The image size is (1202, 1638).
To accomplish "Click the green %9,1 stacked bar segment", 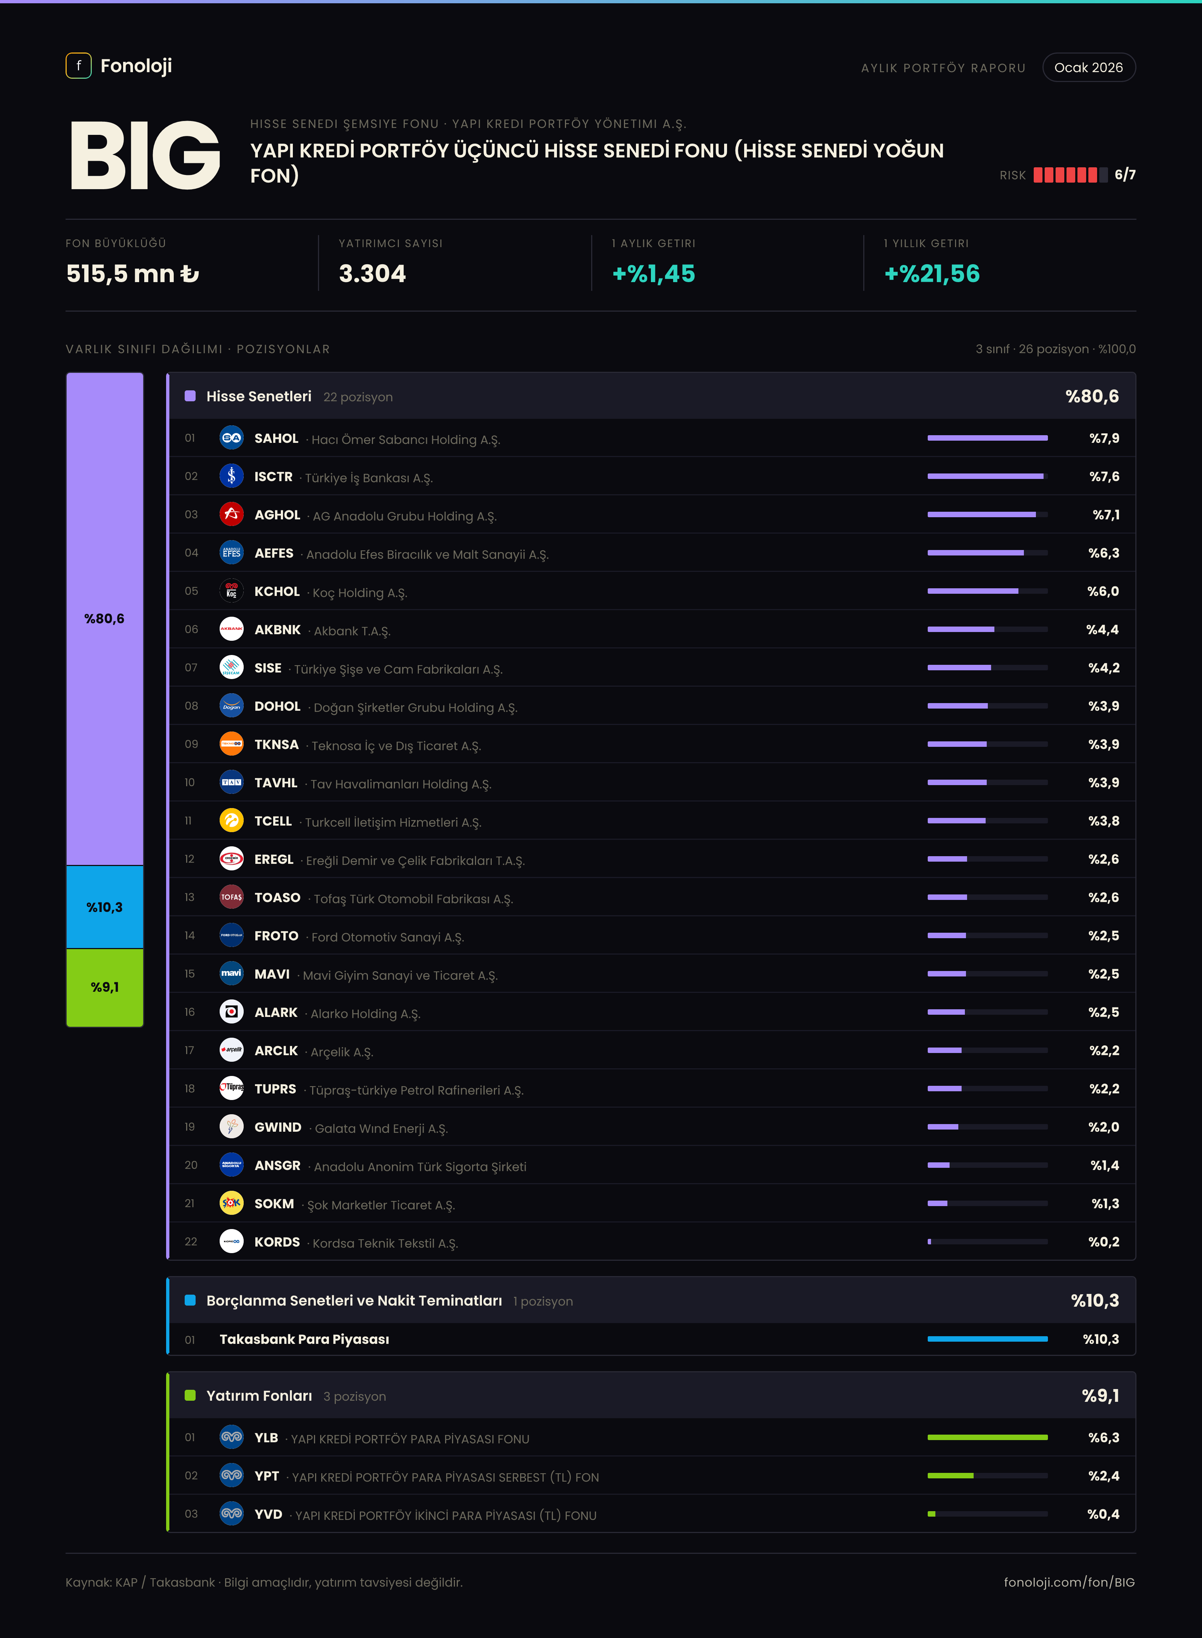I will pos(105,988).
